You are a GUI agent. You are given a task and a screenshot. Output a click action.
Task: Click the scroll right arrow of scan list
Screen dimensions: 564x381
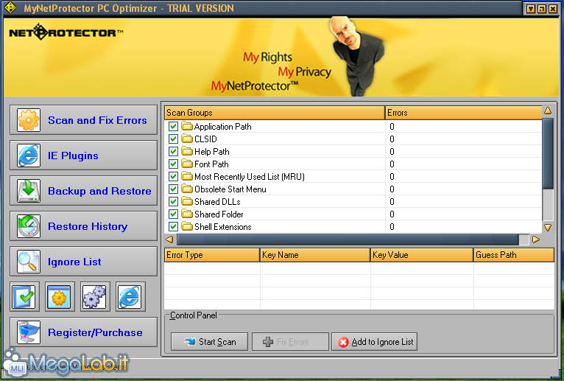[x=535, y=240]
